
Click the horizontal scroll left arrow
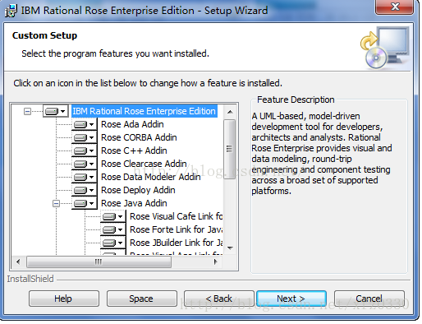pyautogui.click(x=18, y=262)
